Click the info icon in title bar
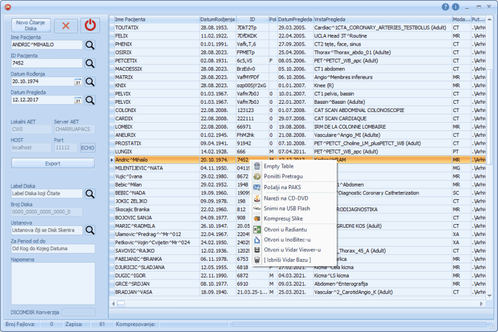This screenshot has width=498, height=332. pyautogui.click(x=456, y=7)
